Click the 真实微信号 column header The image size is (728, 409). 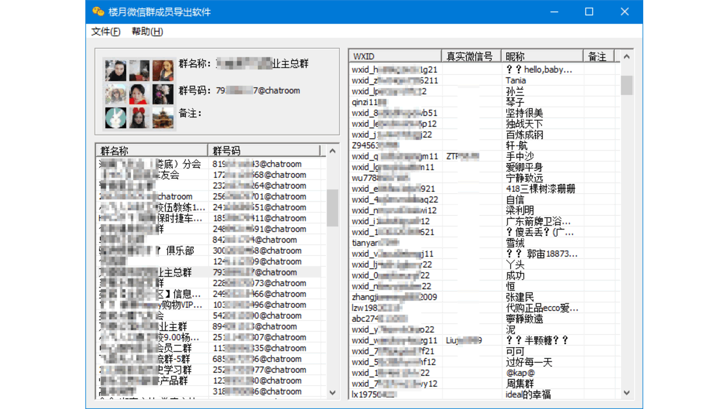pyautogui.click(x=470, y=56)
